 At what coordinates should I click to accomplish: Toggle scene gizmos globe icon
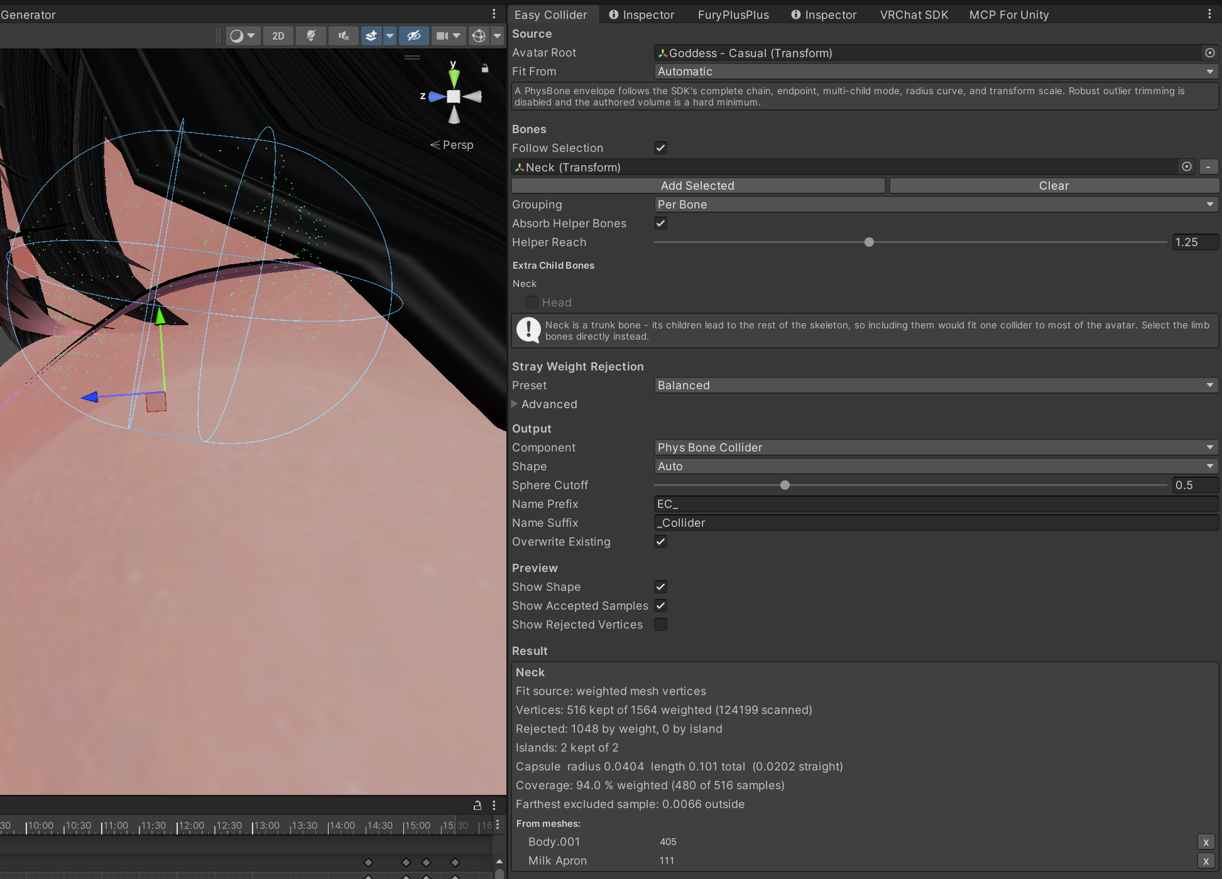click(479, 36)
